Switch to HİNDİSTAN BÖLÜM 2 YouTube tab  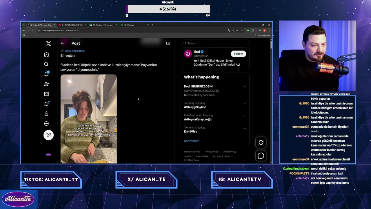click(72, 25)
